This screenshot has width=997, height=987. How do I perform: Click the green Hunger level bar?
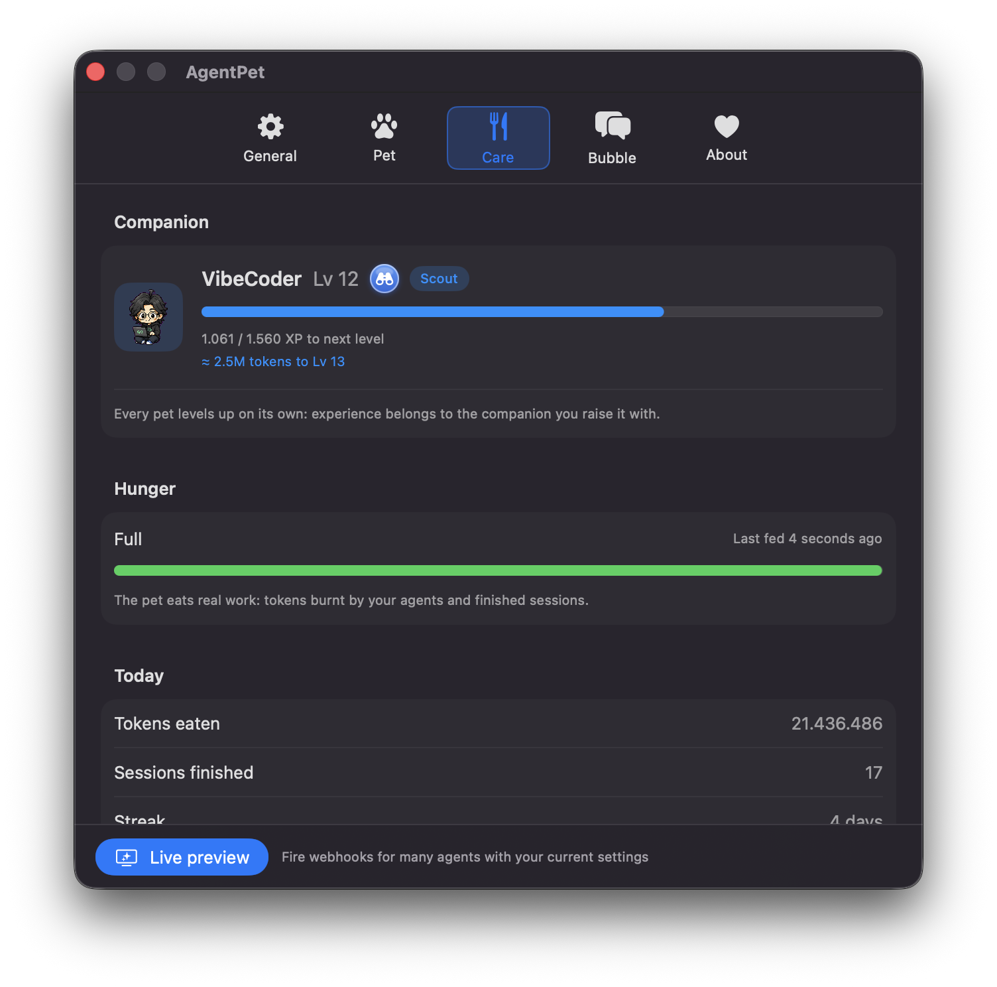coord(498,570)
